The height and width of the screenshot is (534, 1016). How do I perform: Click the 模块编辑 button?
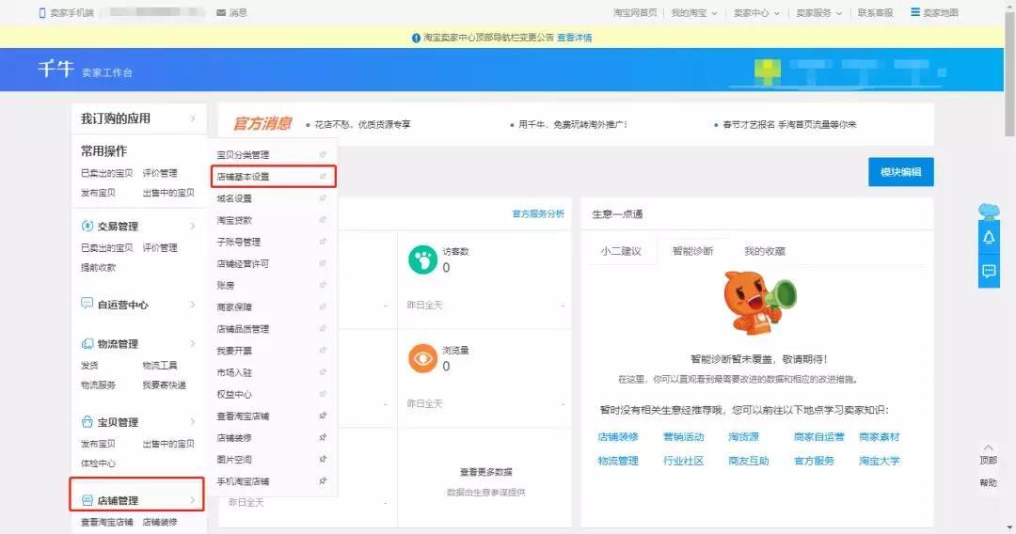click(x=900, y=172)
